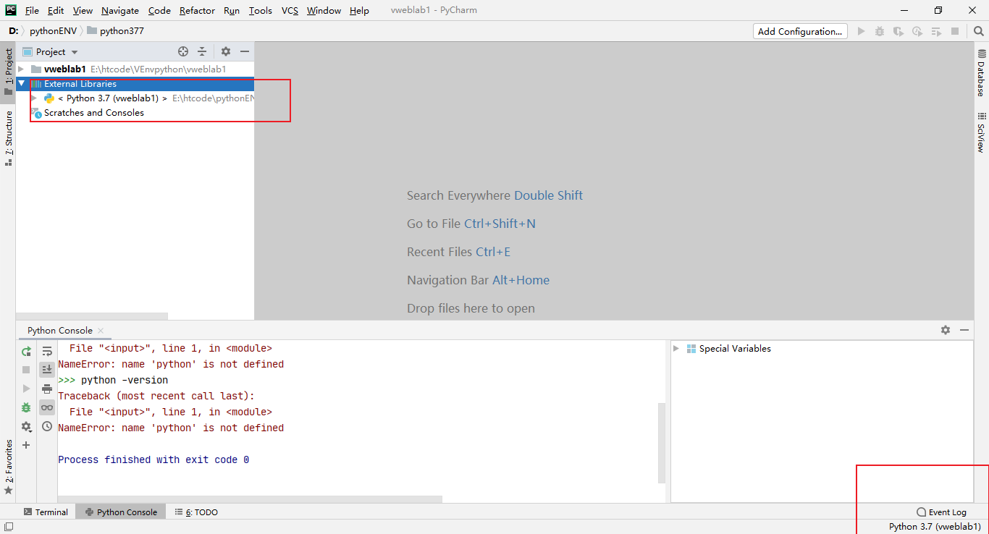Click Python 3.7 (vweblab1) interpreter status
The height and width of the screenshot is (534, 989).
(935, 527)
